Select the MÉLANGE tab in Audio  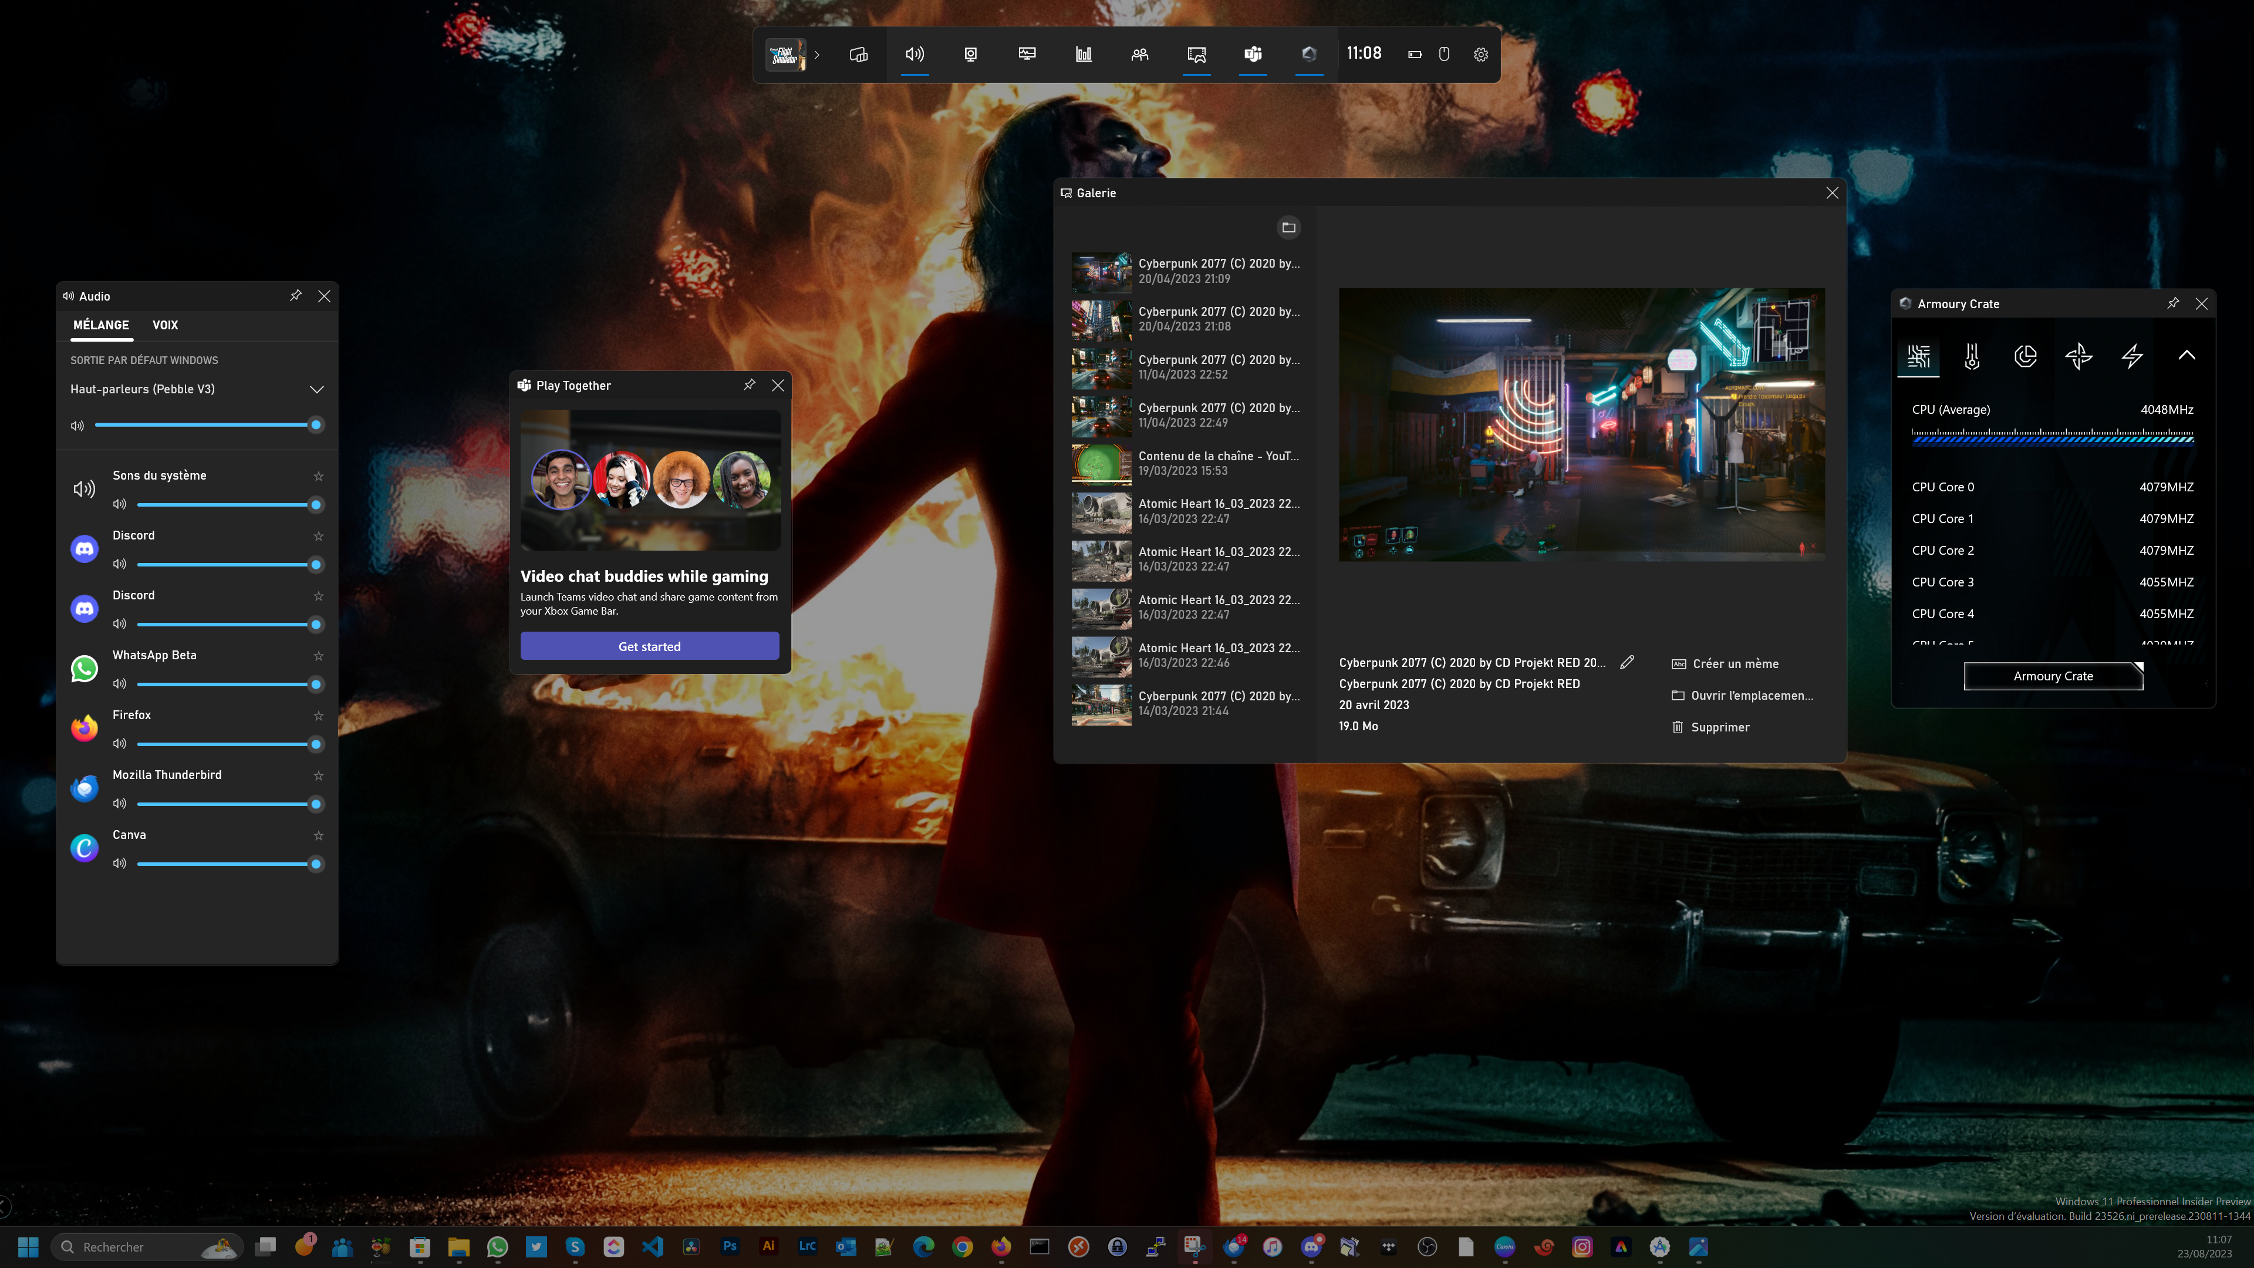100,325
